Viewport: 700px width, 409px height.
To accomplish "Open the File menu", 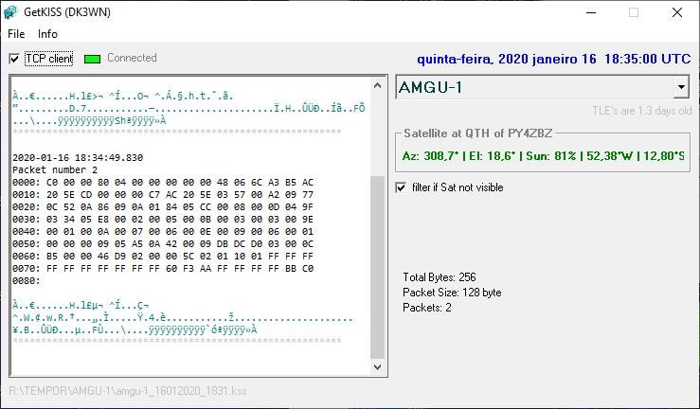I will (16, 34).
